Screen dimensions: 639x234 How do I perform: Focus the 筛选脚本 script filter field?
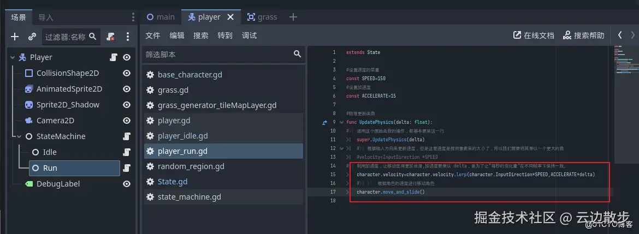tap(223, 54)
